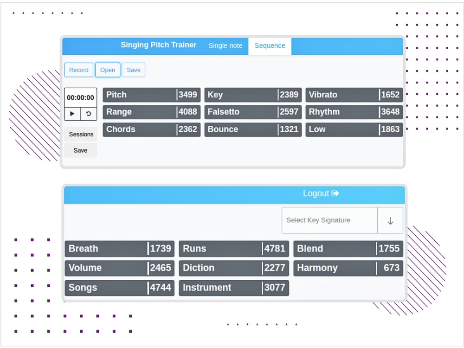Select the Vibrato 1652 item

[354, 95]
